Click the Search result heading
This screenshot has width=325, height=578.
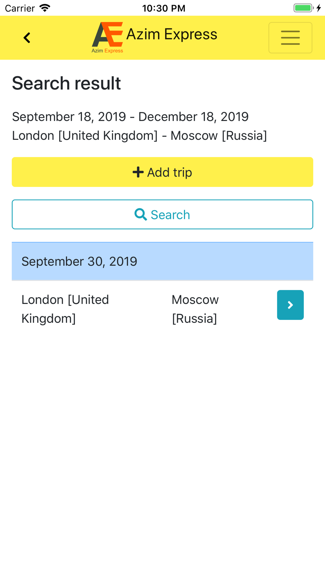pyautogui.click(x=66, y=83)
